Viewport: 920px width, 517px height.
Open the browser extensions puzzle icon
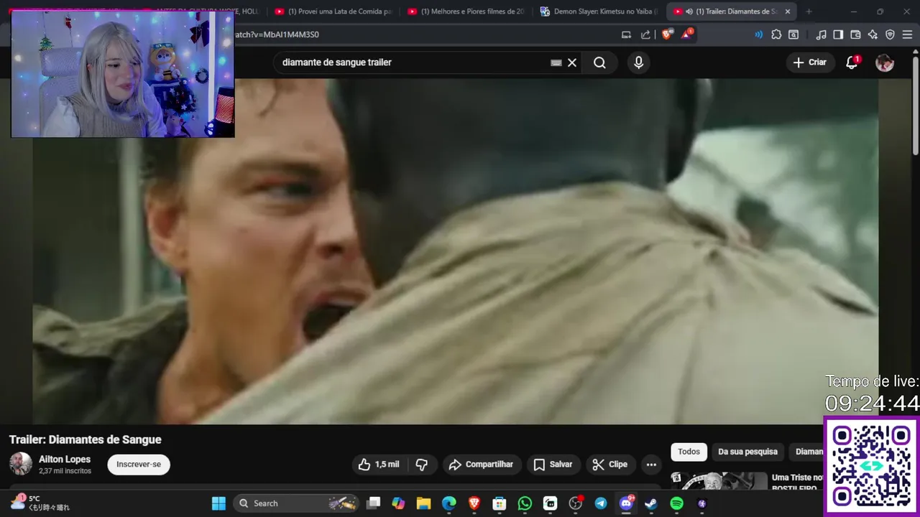(776, 34)
